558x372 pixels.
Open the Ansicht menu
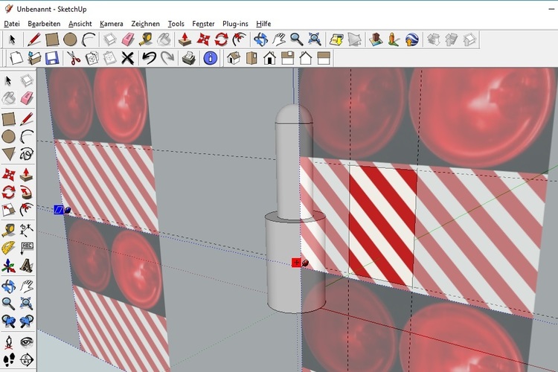(x=80, y=24)
